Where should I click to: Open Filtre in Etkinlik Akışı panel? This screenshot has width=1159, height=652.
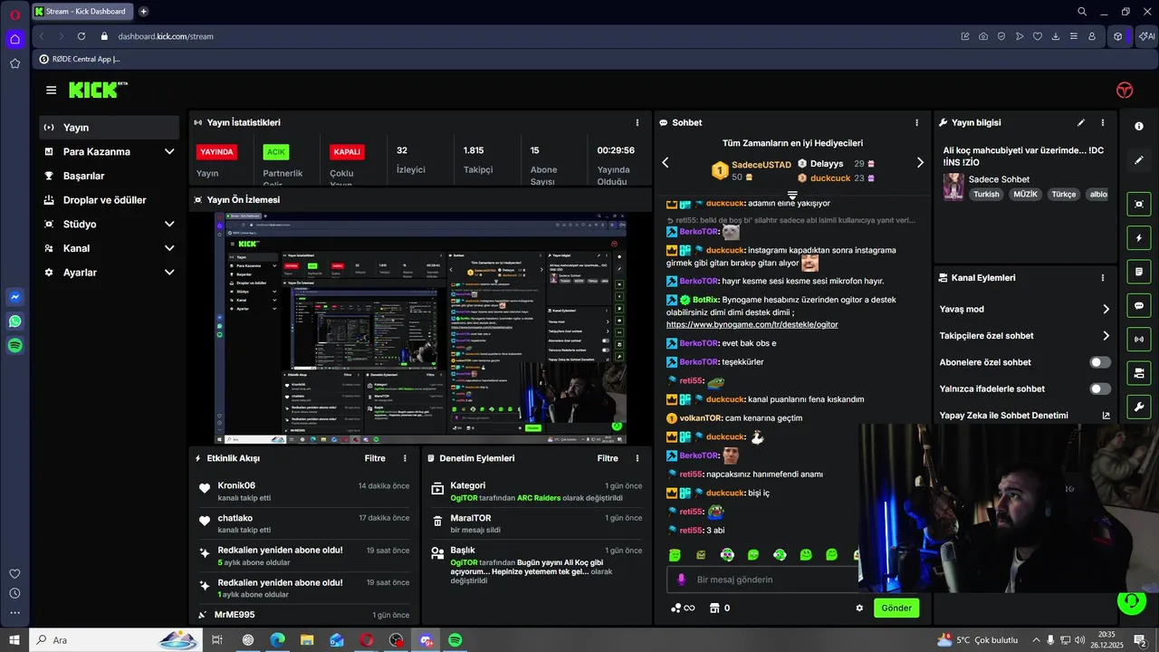[375, 458]
